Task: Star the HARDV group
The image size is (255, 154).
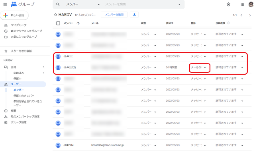Action: click(x=55, y=15)
